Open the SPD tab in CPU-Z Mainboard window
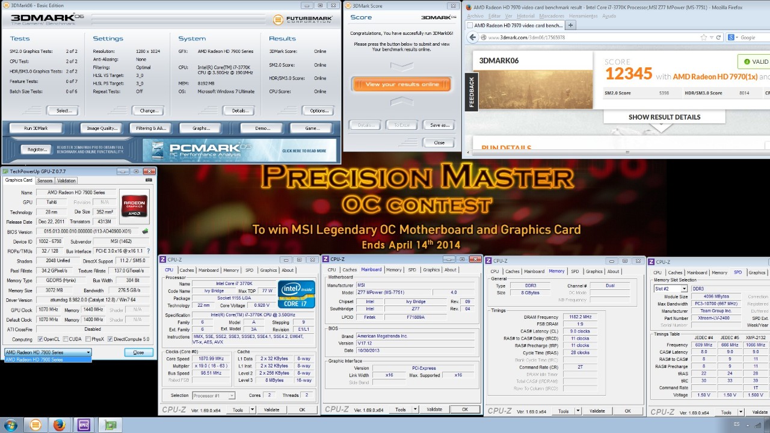The height and width of the screenshot is (433, 770). point(412,269)
